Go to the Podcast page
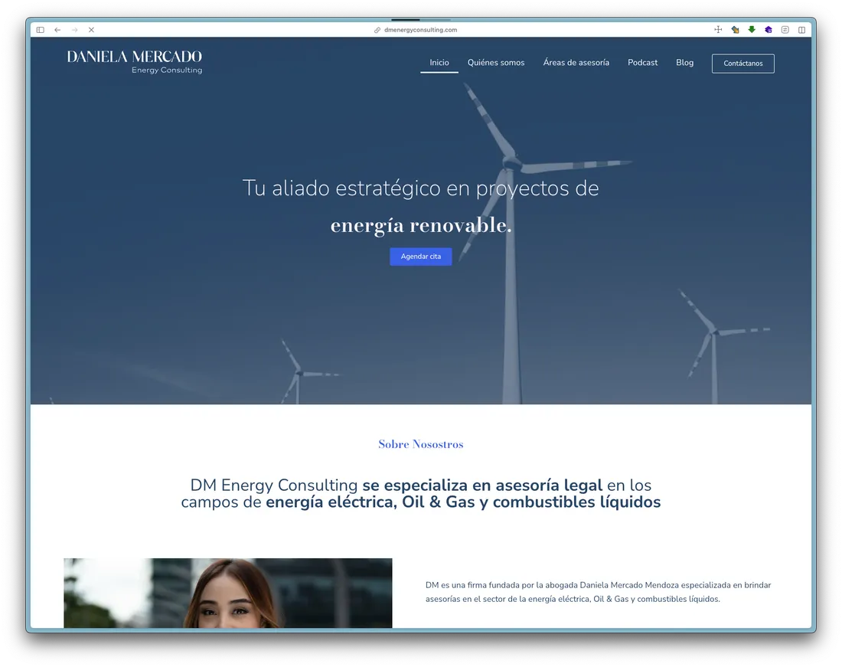842x667 pixels. [642, 62]
